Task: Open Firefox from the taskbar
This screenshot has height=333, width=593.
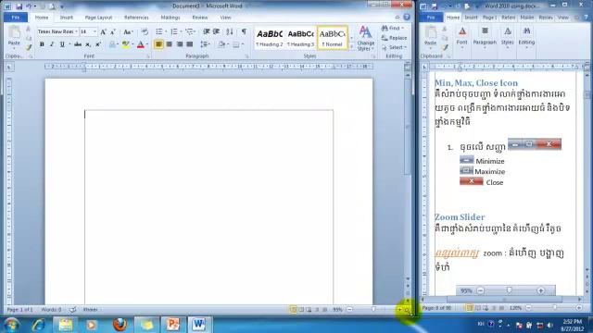Action: pyautogui.click(x=120, y=325)
